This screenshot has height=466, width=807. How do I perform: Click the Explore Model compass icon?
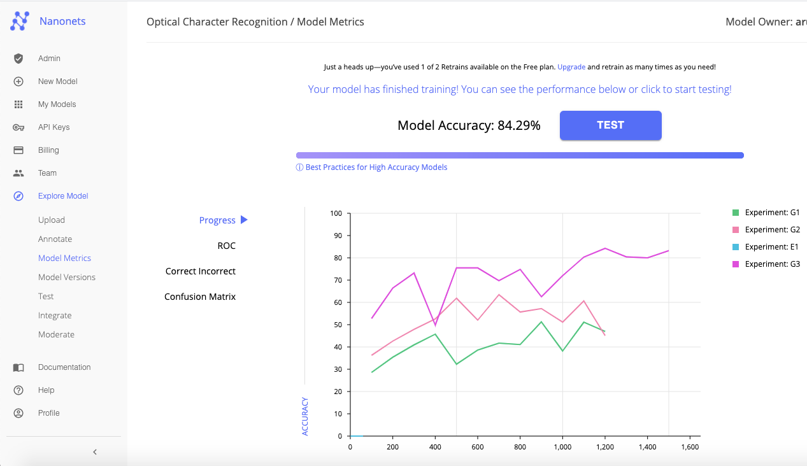tap(18, 196)
